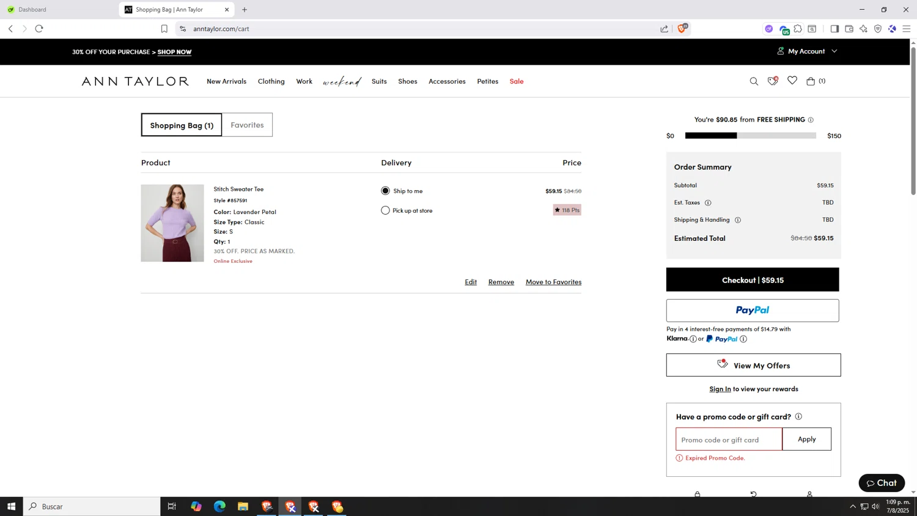This screenshot has width=917, height=516.
Task: Open the favorites heart icon in header
Action: [792, 81]
